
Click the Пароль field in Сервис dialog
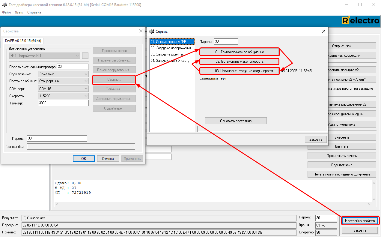(226, 42)
